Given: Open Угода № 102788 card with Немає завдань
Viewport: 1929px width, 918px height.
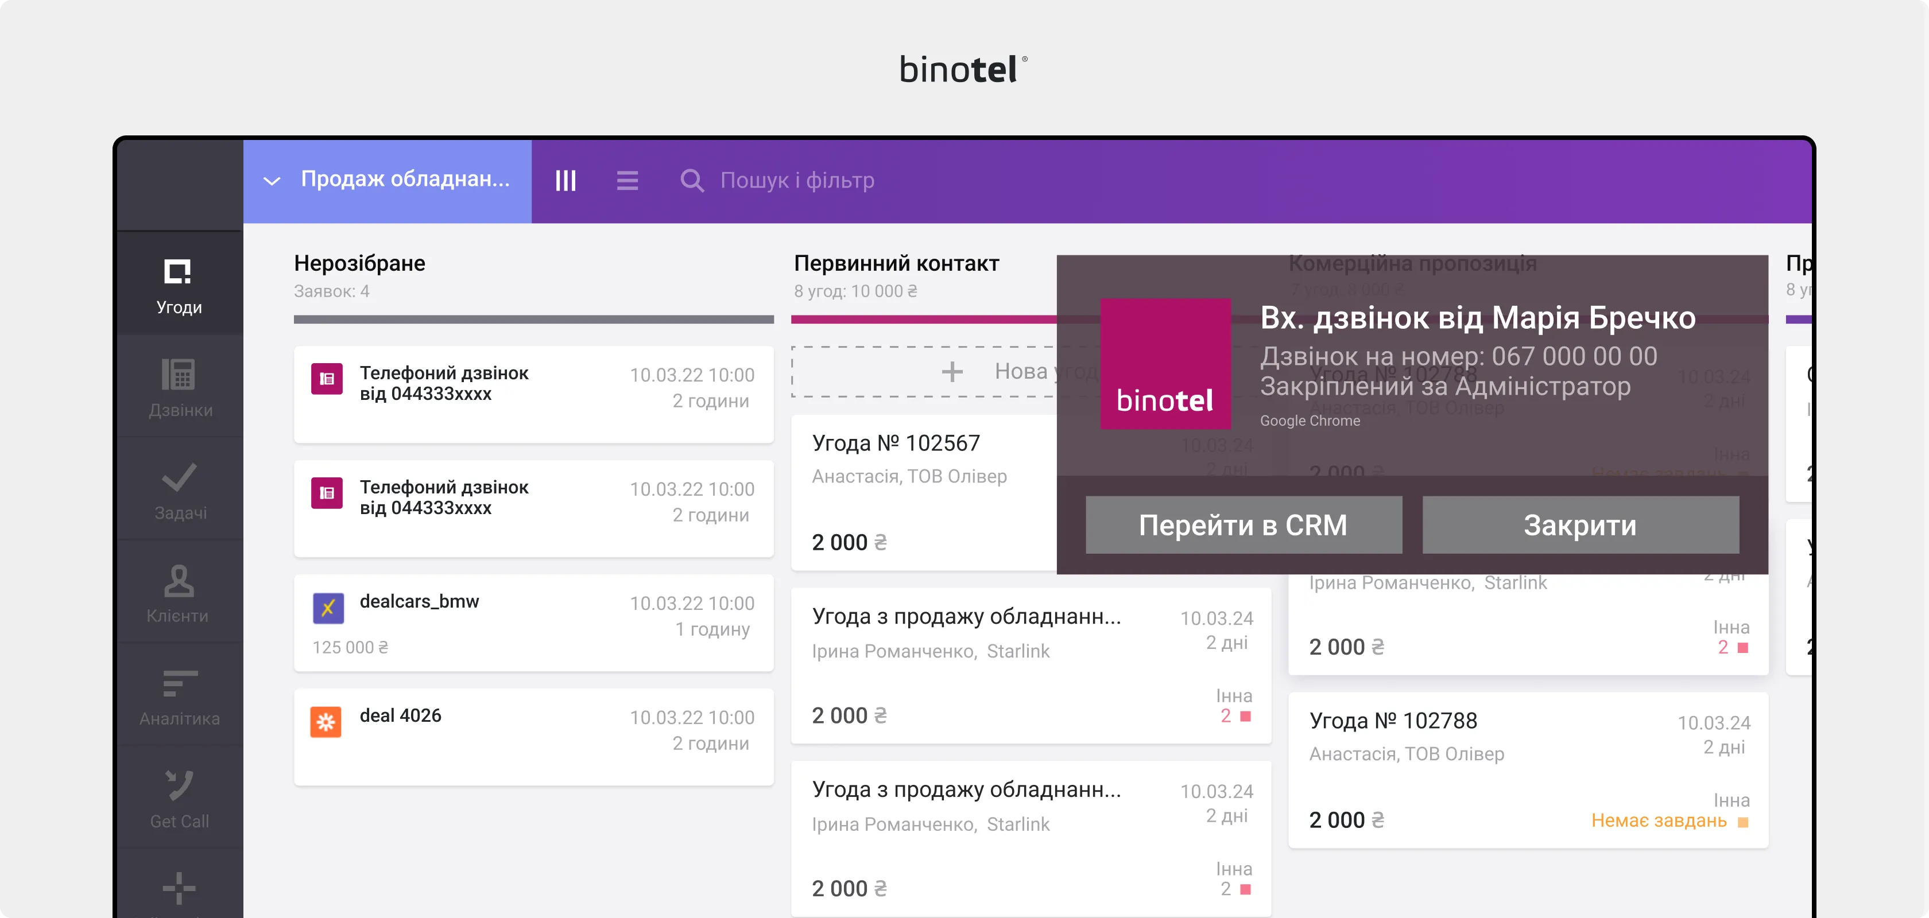Looking at the screenshot, I should [x=1528, y=770].
